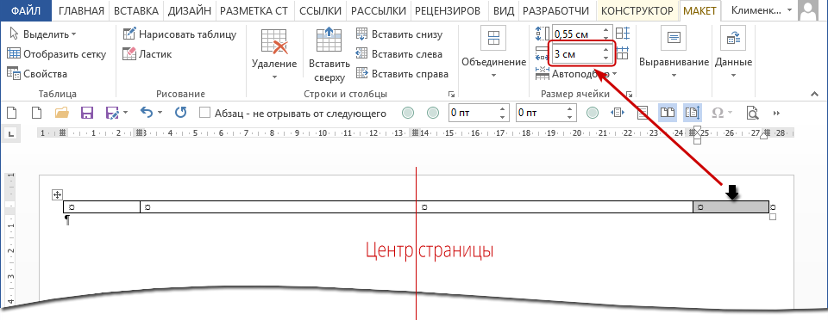Click the Open folder icon in quick toolbar
Image resolution: width=828 pixels, height=320 pixels.
[x=62, y=113]
